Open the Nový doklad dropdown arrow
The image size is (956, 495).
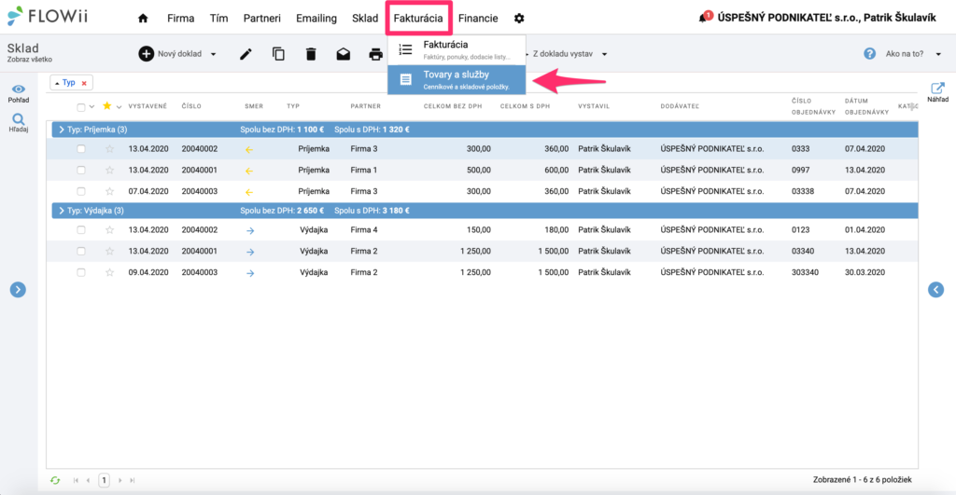pos(214,54)
